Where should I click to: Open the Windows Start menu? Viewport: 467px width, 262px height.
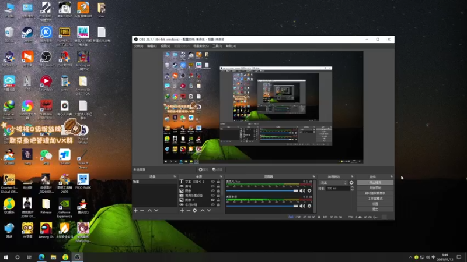[x=6, y=257]
